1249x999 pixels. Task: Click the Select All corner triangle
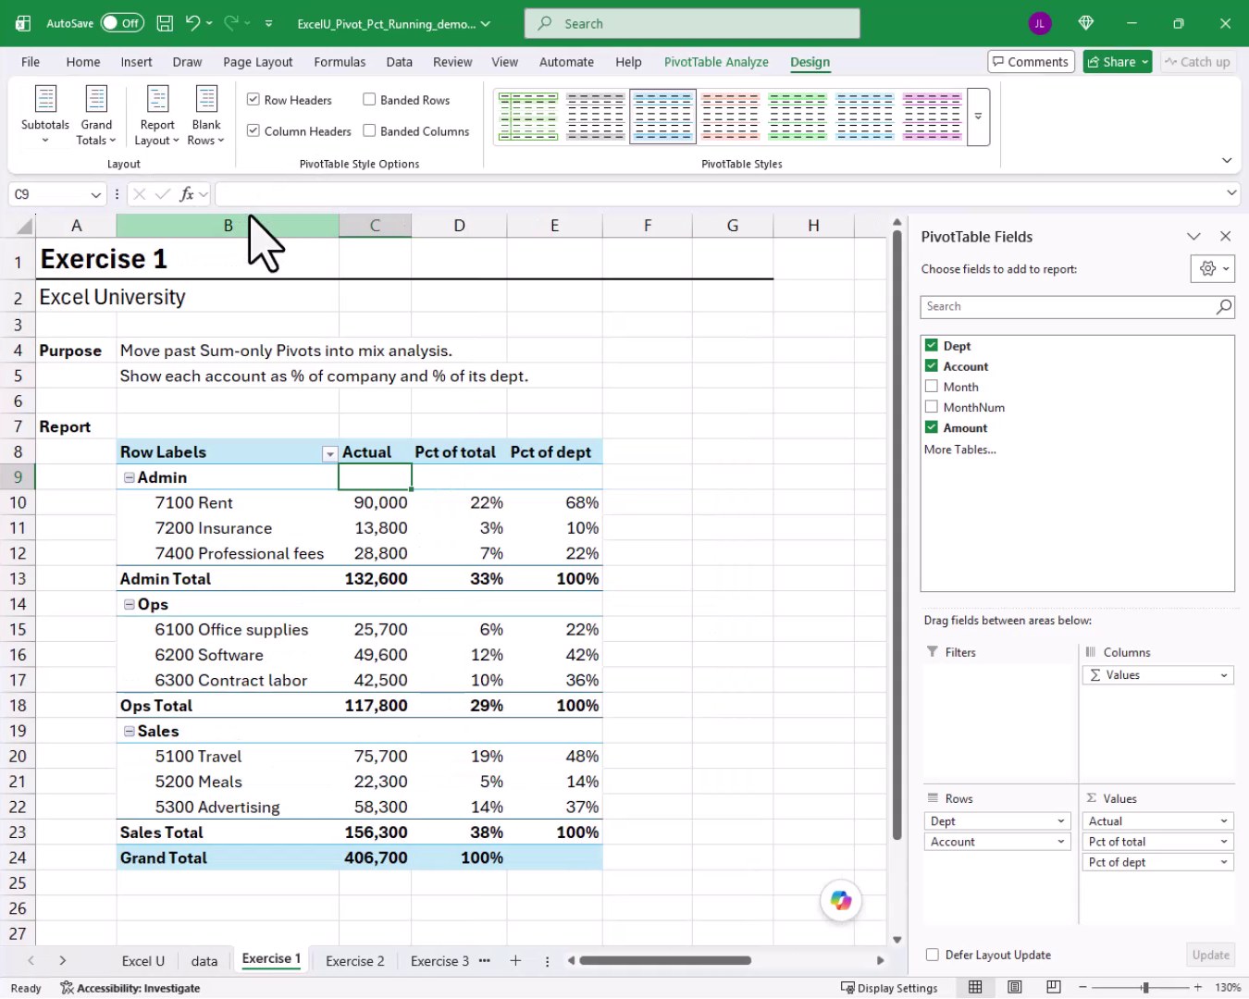[x=25, y=226]
